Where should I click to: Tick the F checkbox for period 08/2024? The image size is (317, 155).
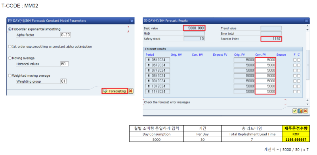pos(295,76)
